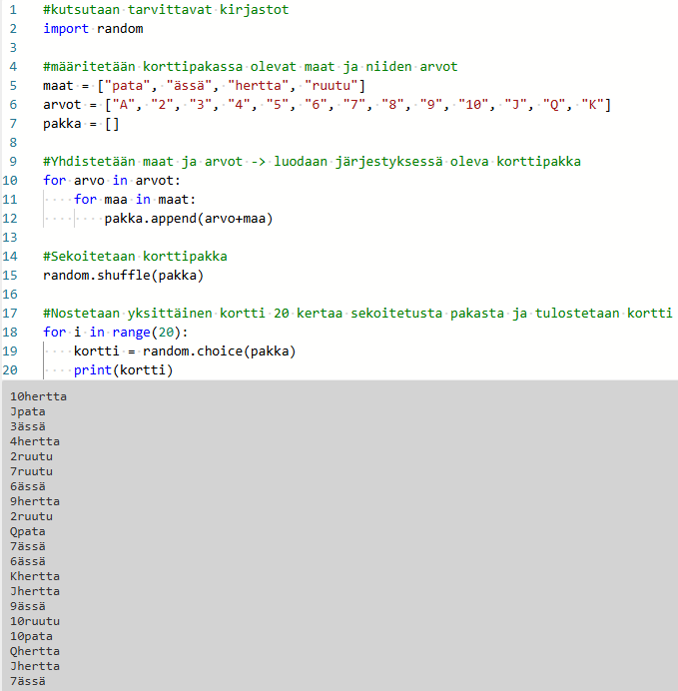Click line number 20 in the gutter
678x691 pixels.
(12, 370)
